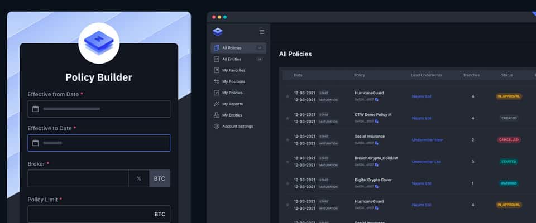Click the My Entities sidebar icon
This screenshot has width=536, height=223.
pyautogui.click(x=217, y=115)
